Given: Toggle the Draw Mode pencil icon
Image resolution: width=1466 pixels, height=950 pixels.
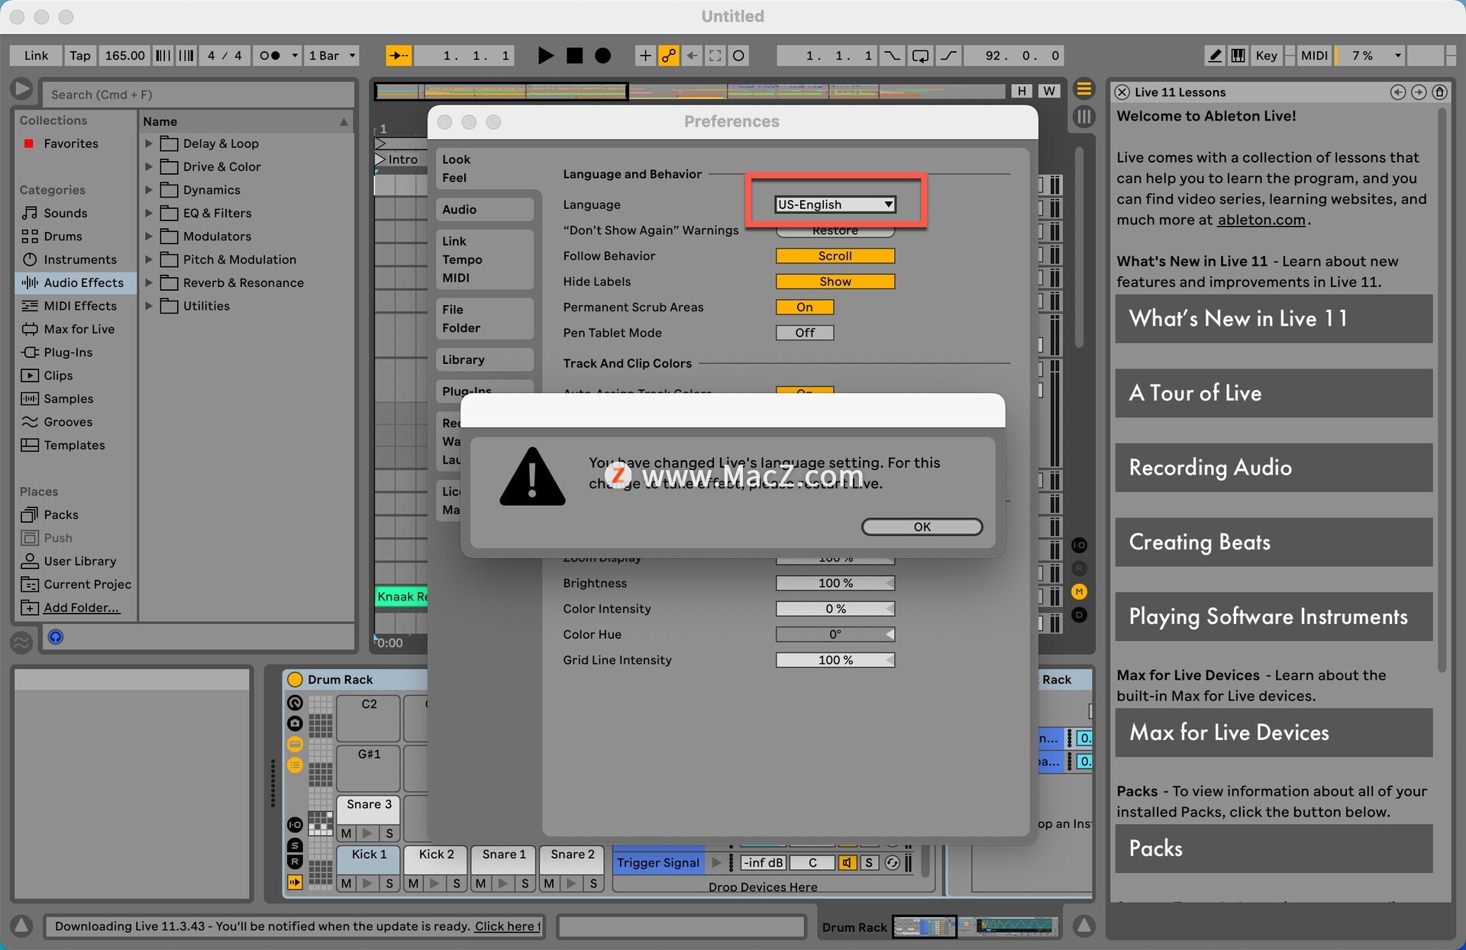Looking at the screenshot, I should click(x=1214, y=56).
